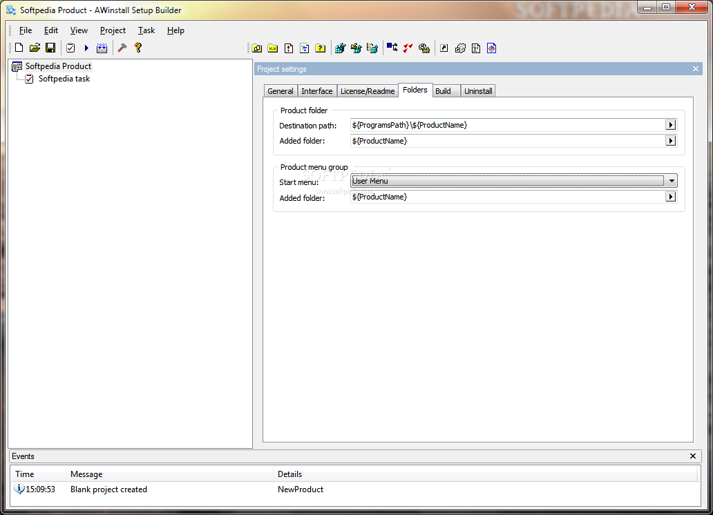Switch to the License/Readme tab
Image resolution: width=713 pixels, height=515 pixels.
tap(368, 91)
